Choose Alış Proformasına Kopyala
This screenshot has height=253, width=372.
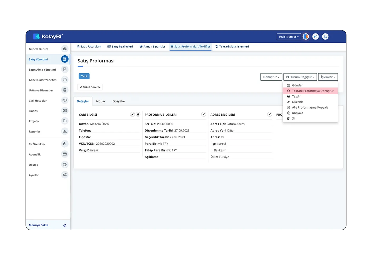(x=310, y=107)
